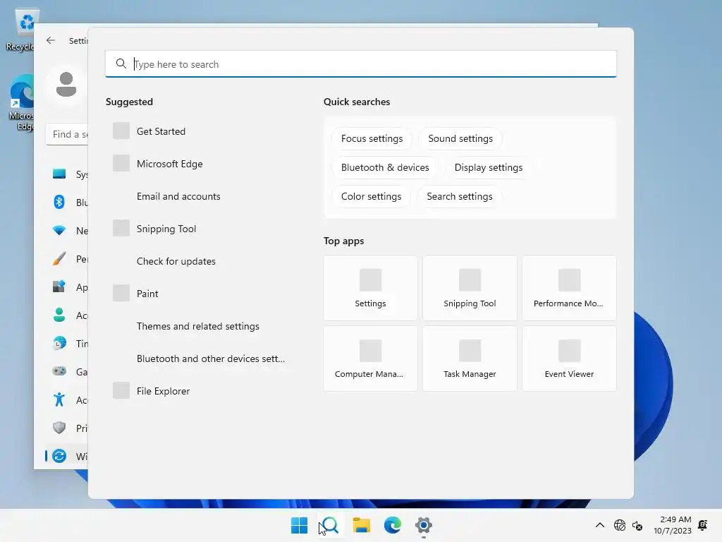Image resolution: width=722 pixels, height=542 pixels.
Task: Select Bluetooth & devices quick search
Action: point(385,167)
